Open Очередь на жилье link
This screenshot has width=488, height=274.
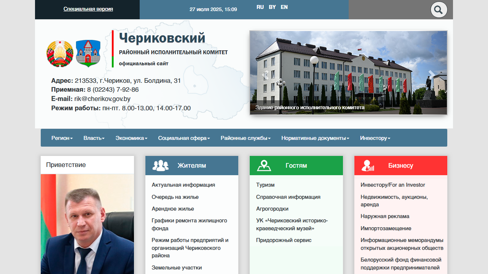pyautogui.click(x=175, y=197)
